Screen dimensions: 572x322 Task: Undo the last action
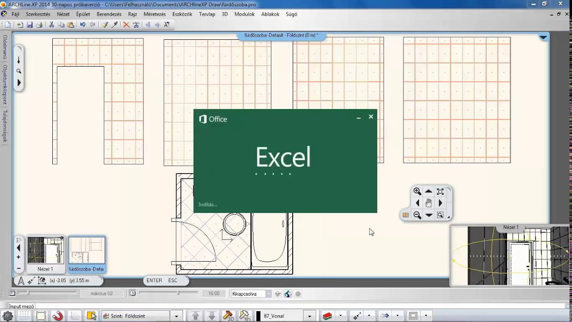[x=83, y=25]
